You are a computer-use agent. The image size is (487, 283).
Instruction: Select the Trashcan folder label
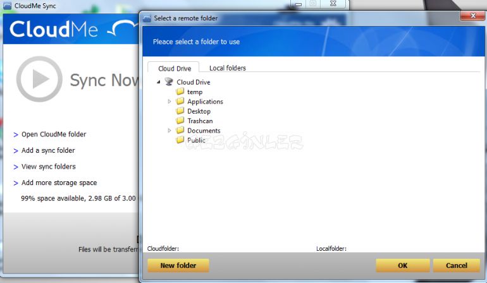200,121
